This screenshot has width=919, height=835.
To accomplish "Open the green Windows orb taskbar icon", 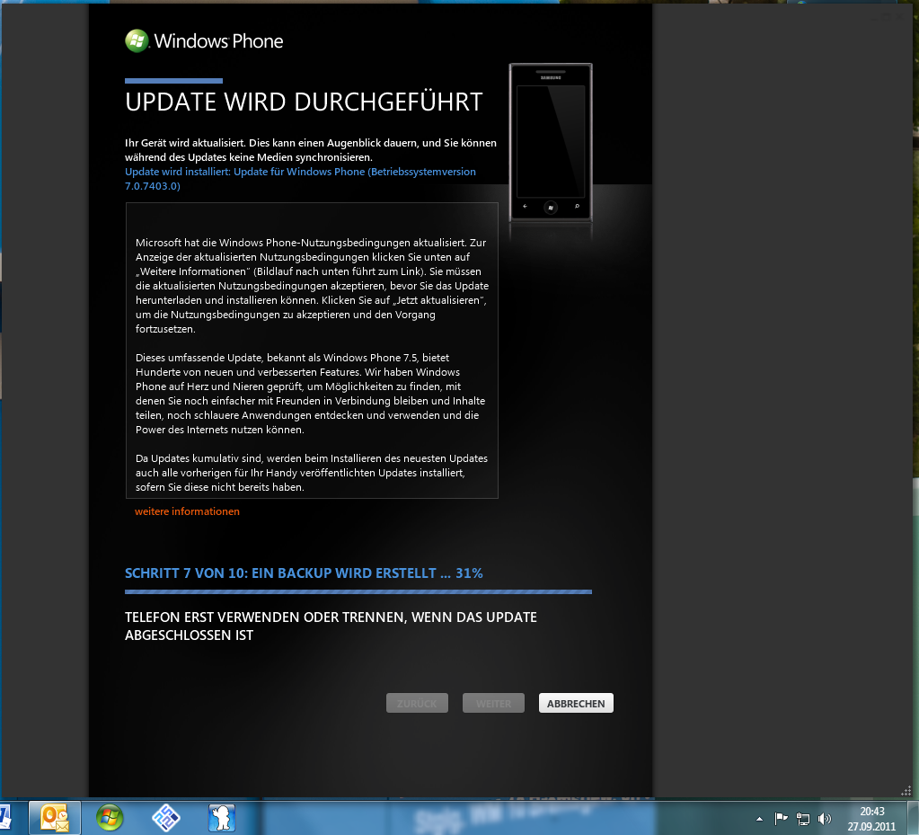I will (110, 817).
